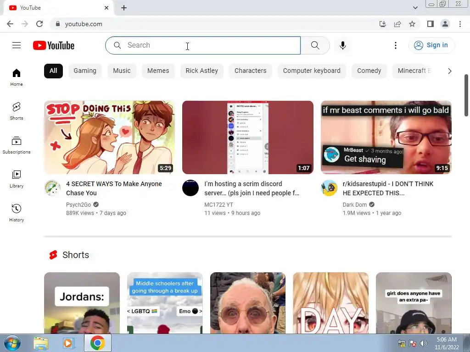Open the Windows Start button

pos(12,343)
